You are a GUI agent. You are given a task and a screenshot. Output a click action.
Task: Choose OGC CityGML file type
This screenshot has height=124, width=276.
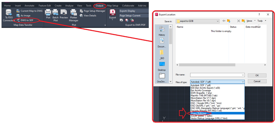[217, 106]
